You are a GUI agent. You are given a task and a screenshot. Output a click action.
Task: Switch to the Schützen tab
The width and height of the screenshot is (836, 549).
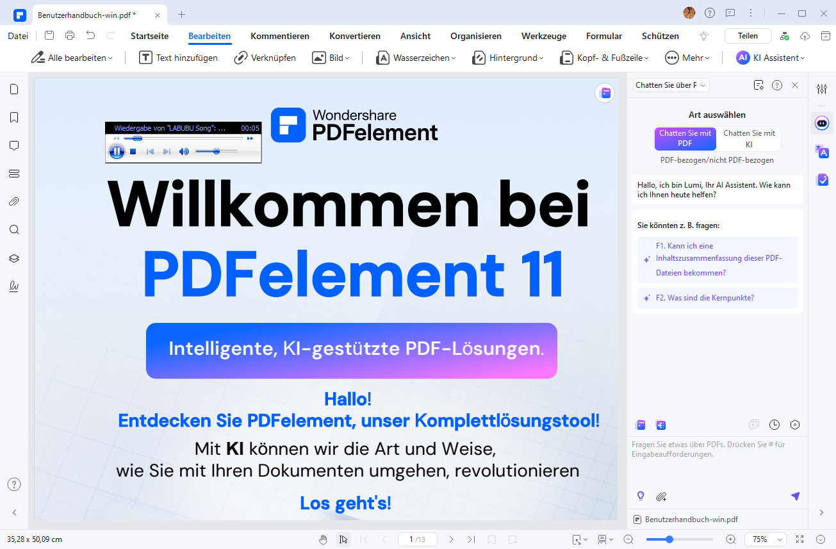660,36
